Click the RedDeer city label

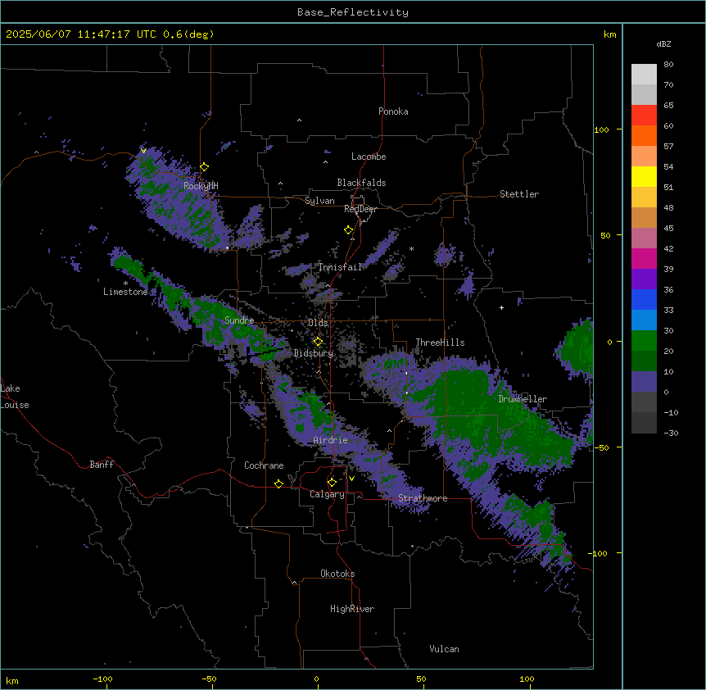point(360,209)
